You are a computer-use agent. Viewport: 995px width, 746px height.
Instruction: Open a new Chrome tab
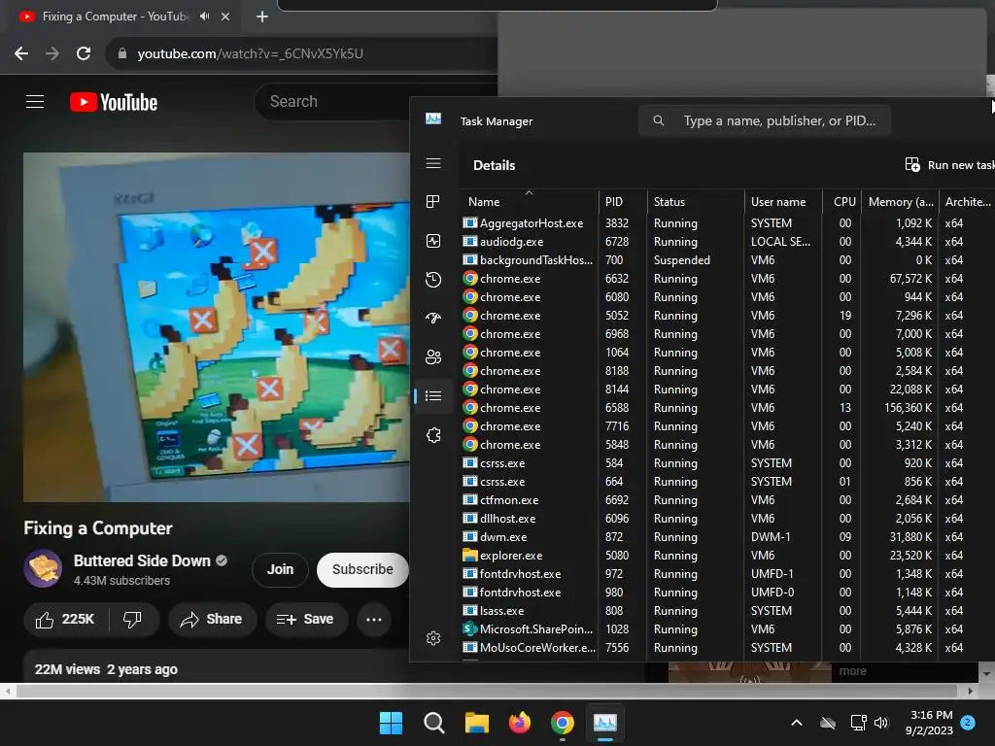262,17
